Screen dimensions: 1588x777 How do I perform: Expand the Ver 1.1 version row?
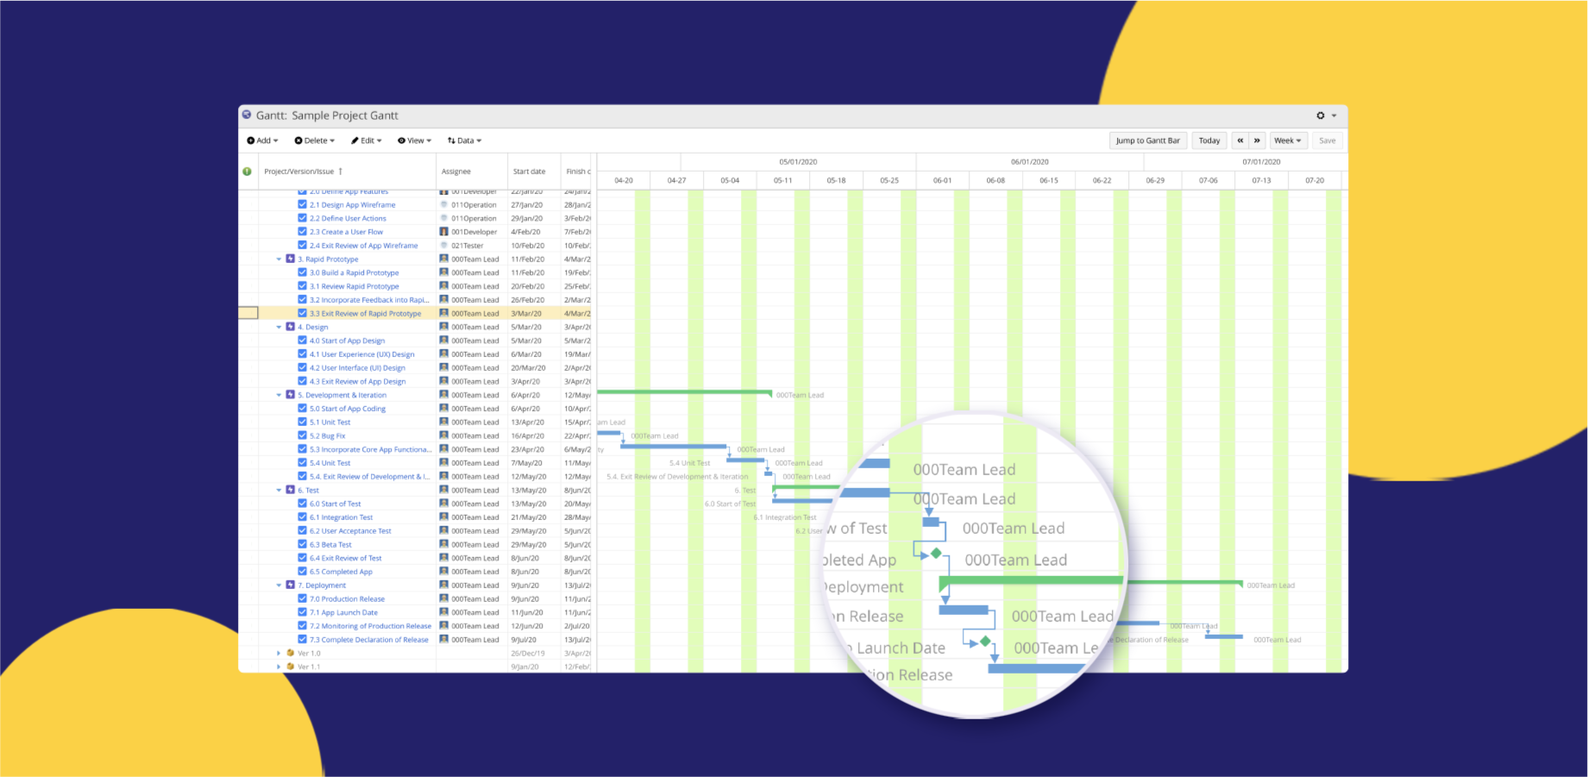pos(279,667)
